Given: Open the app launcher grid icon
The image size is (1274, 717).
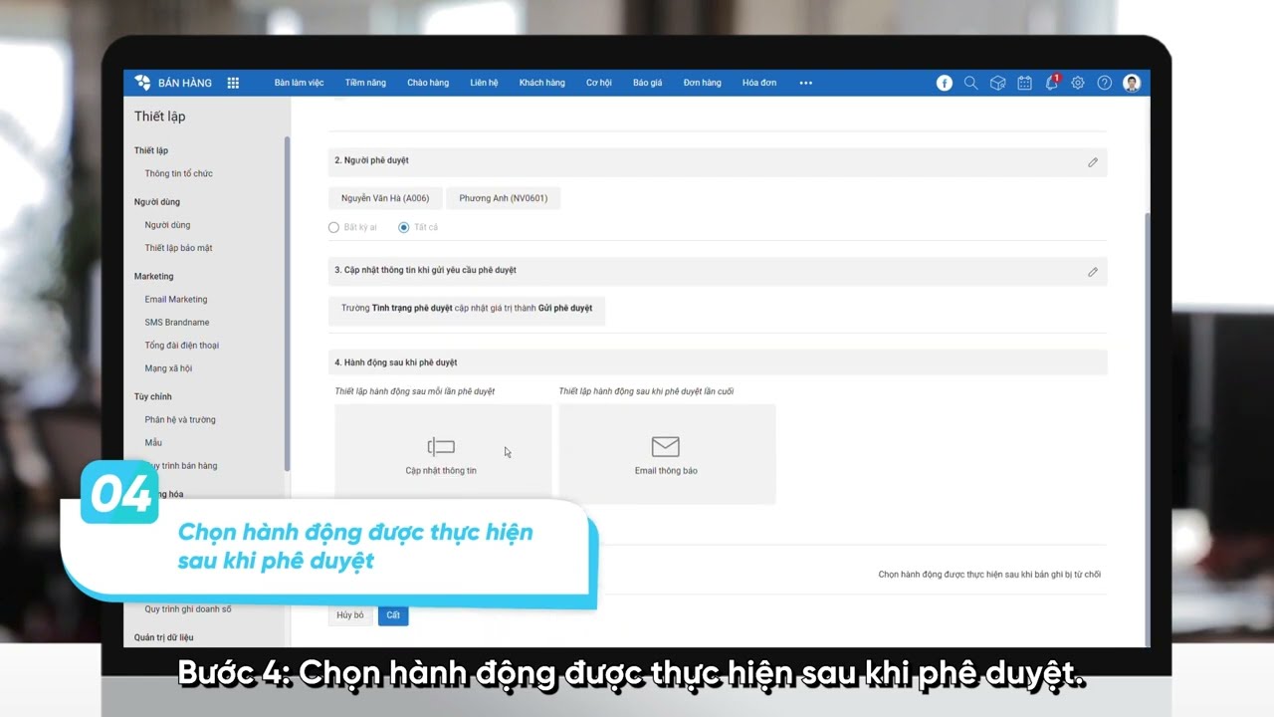Looking at the screenshot, I should (233, 83).
